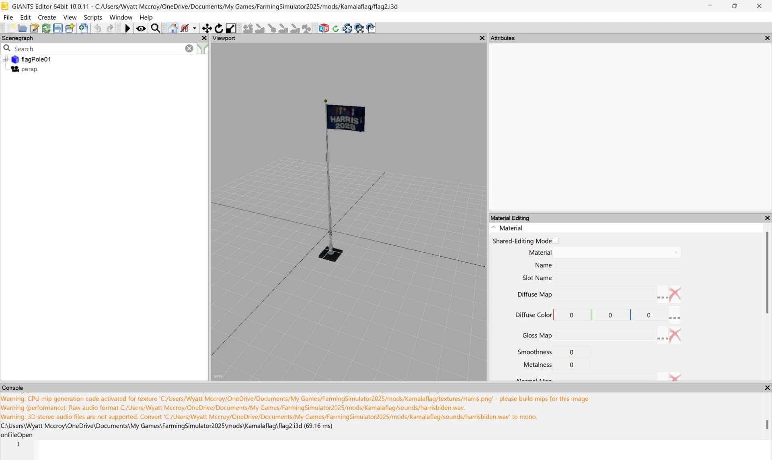The image size is (772, 460).
Task: Collapse the Material section chevron
Action: tap(494, 228)
